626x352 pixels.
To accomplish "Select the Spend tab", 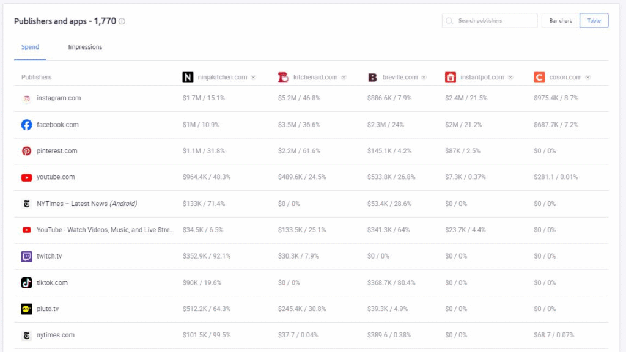I will tap(30, 47).
